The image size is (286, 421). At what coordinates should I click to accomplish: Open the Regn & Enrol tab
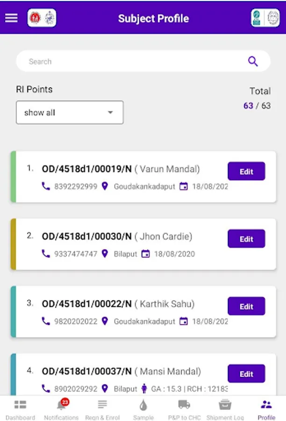coord(102,408)
